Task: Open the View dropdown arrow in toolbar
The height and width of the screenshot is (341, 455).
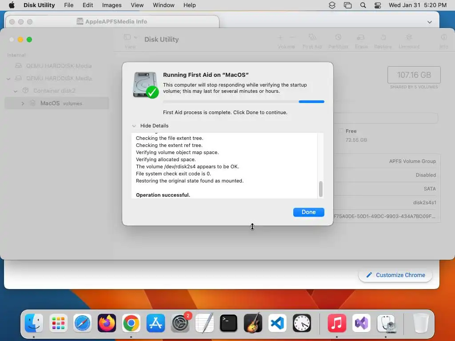Action: (x=136, y=37)
